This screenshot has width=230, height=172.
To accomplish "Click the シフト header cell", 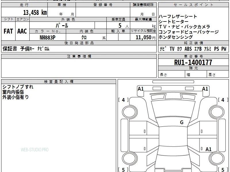I will click(x=8, y=19).
